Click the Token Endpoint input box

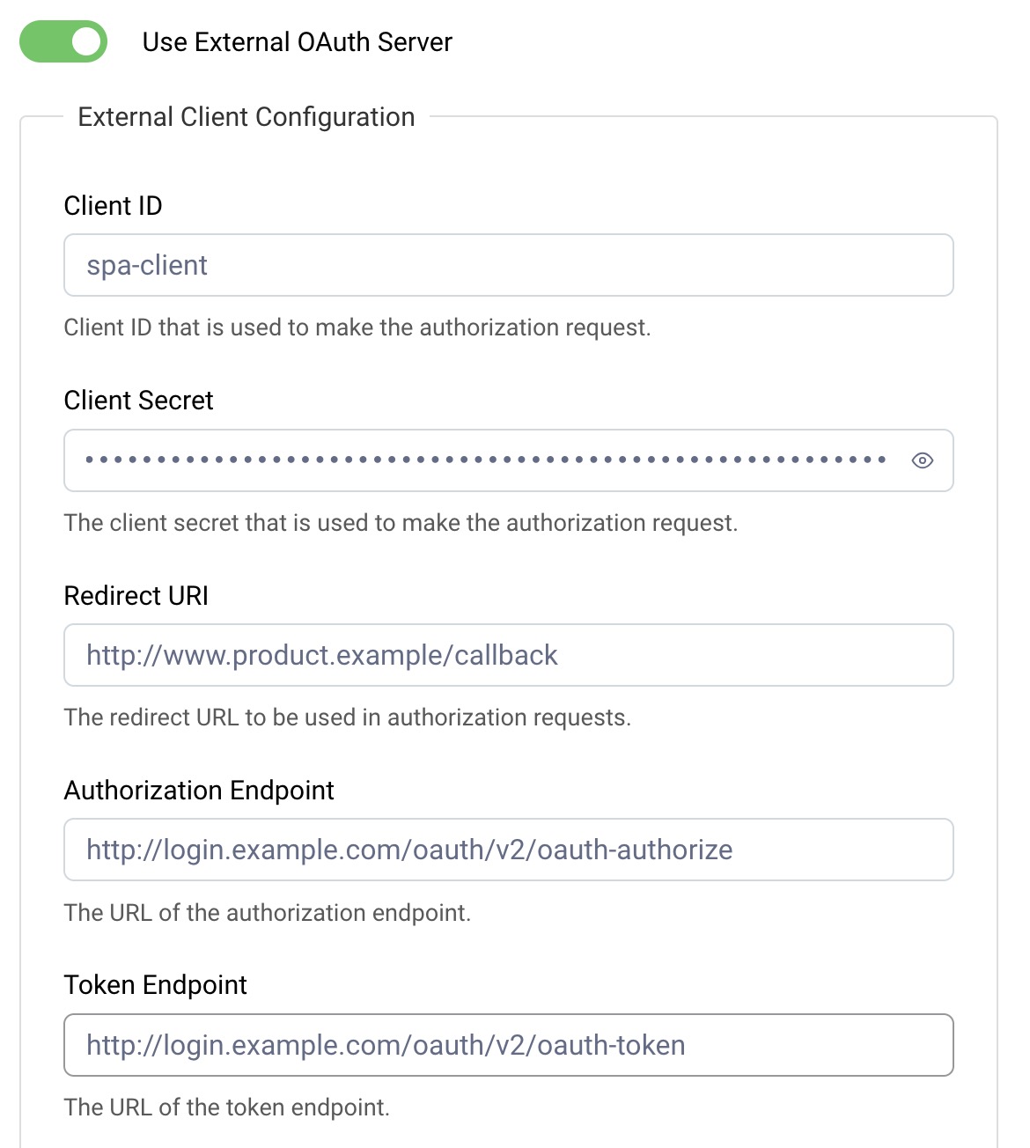508,1045
